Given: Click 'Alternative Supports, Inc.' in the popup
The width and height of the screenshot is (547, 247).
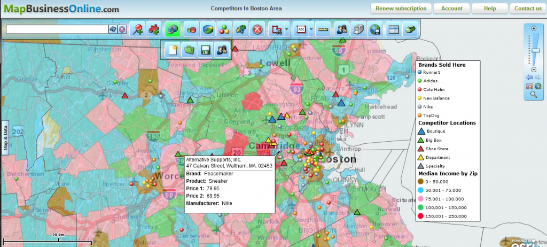Looking at the screenshot, I should point(213,160).
